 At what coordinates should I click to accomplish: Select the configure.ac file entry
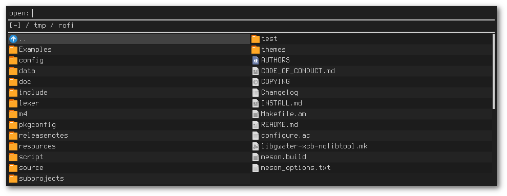(x=371, y=136)
